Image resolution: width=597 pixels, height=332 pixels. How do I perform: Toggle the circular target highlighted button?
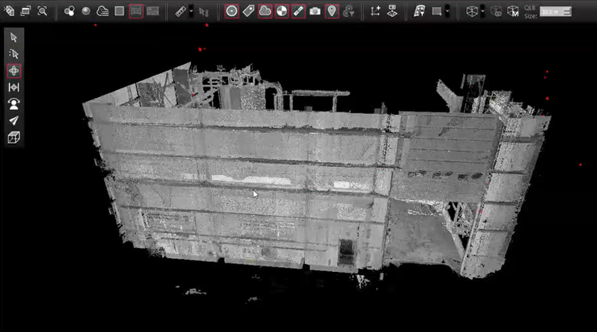pos(231,11)
